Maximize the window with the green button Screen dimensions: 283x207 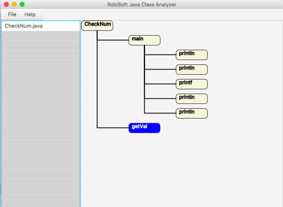[22, 4]
